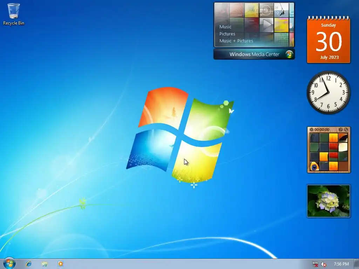The width and height of the screenshot is (359, 269).
Task: Click the Start button orb
Action: 9,264
